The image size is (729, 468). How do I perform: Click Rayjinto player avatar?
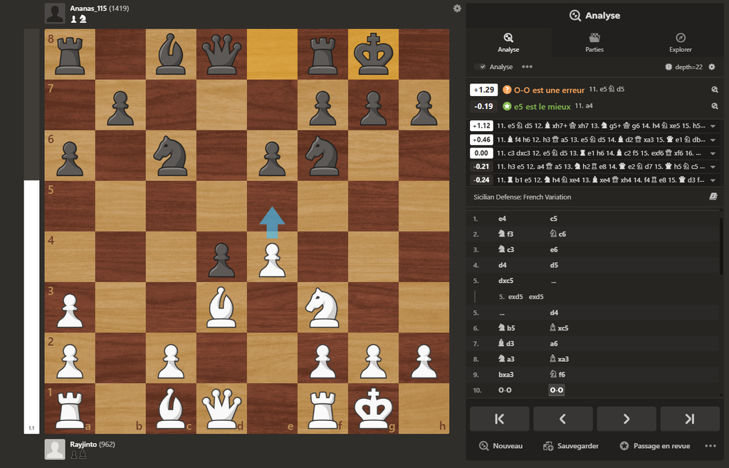[x=55, y=449]
